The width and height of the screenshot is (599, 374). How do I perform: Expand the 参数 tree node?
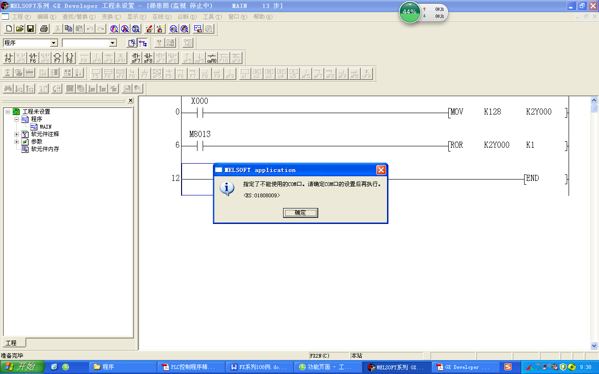17,142
